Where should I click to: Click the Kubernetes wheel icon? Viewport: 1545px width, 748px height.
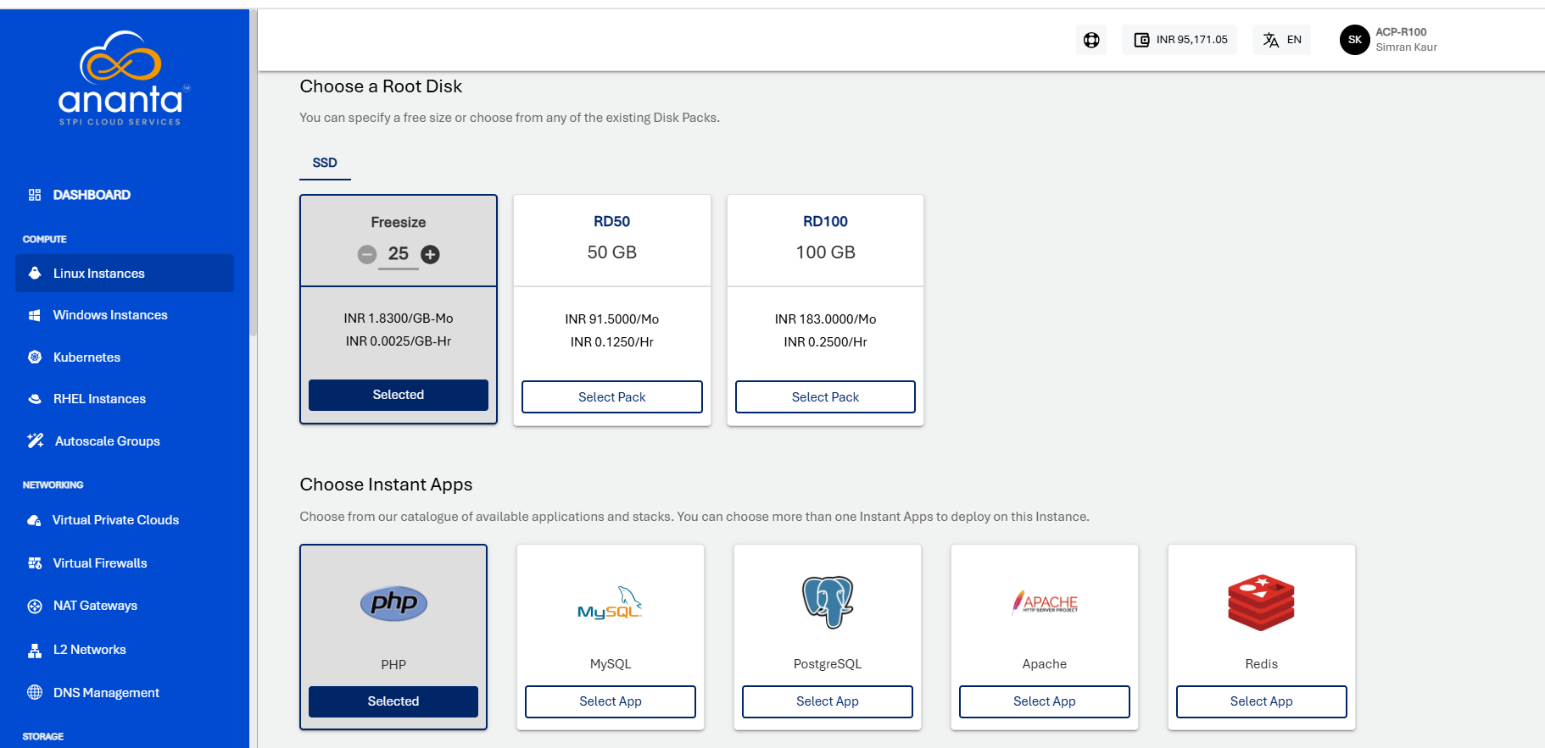pos(35,357)
